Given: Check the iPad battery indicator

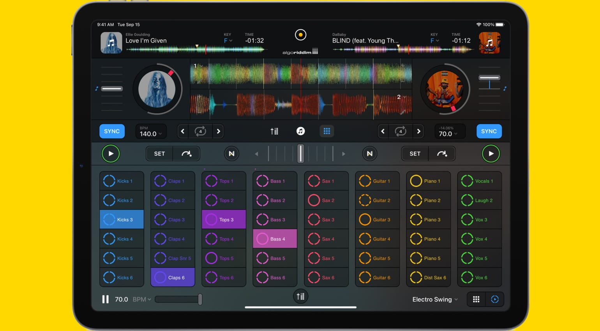Looking at the screenshot, I should [x=500, y=25].
